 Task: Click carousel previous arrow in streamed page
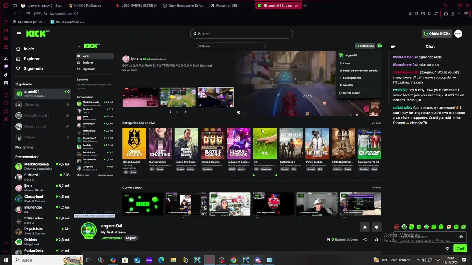point(170,112)
